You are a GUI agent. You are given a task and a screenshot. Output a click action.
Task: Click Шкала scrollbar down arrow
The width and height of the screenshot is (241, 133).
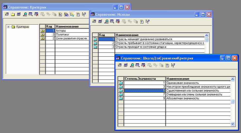click(x=232, y=124)
